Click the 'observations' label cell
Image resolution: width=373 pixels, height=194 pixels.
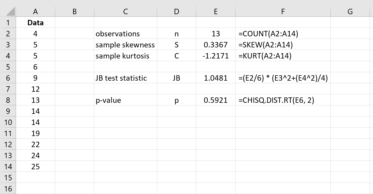125,34
